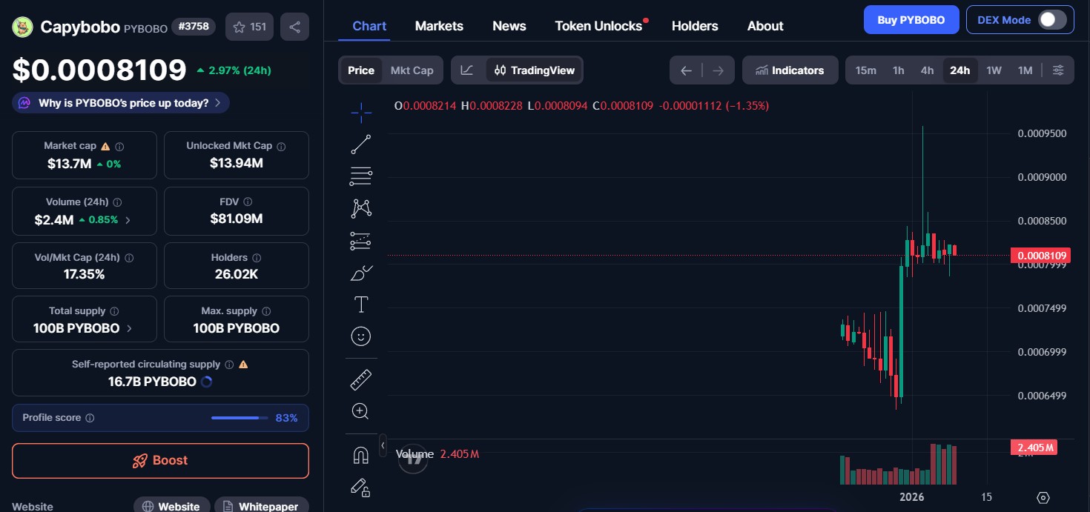Toggle DEX Mode switch
1090x512 pixels.
(1052, 20)
